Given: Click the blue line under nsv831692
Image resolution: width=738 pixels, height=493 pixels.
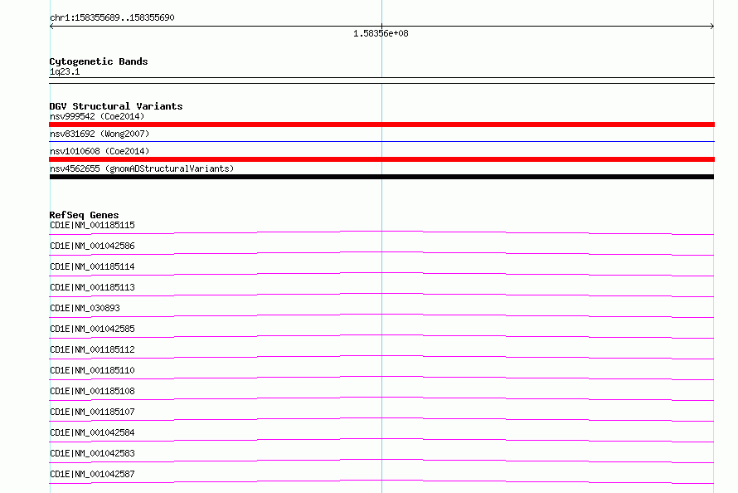Looking at the screenshot, I should coord(381,141).
